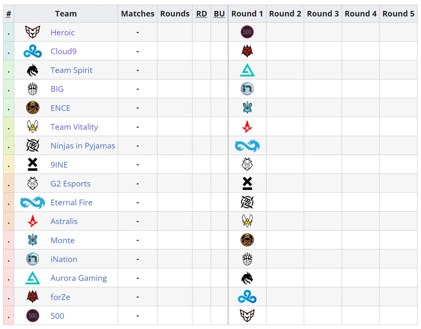Click Aurora logo in Team Spirit's Round 1
This screenshot has height=329, width=421.
(x=247, y=70)
